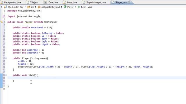Click the aniDelta variable on line 16
This screenshot has height=104, width=186.
click(32, 53)
